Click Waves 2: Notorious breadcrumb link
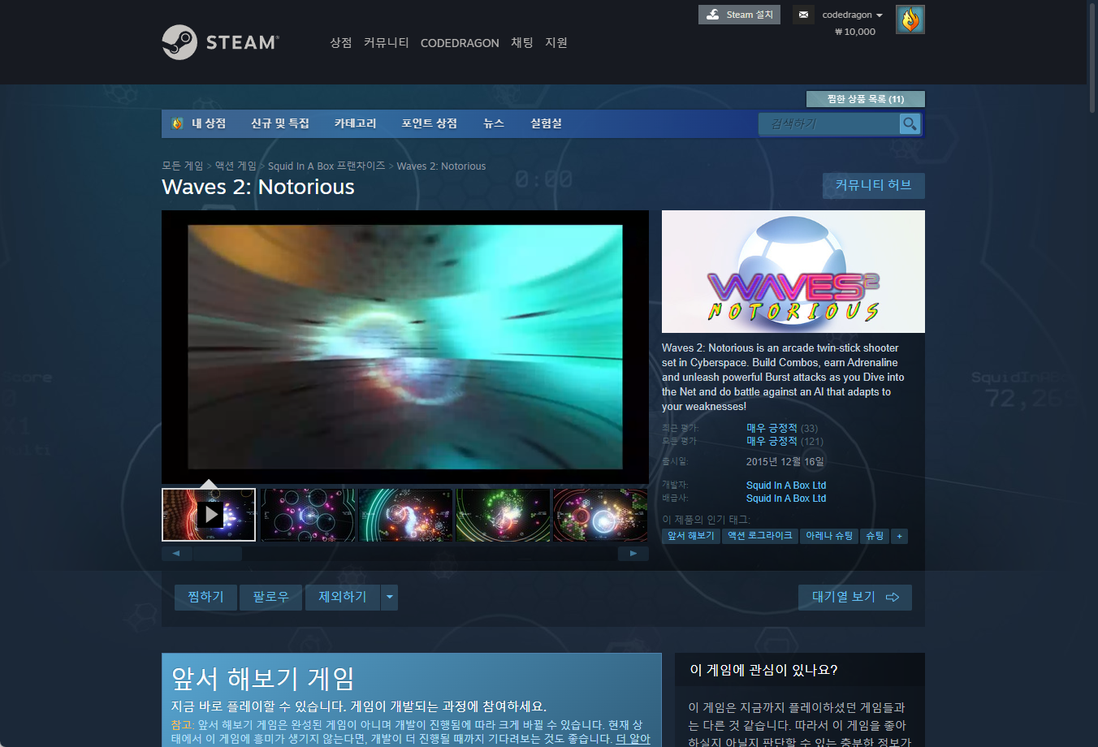 tap(441, 166)
